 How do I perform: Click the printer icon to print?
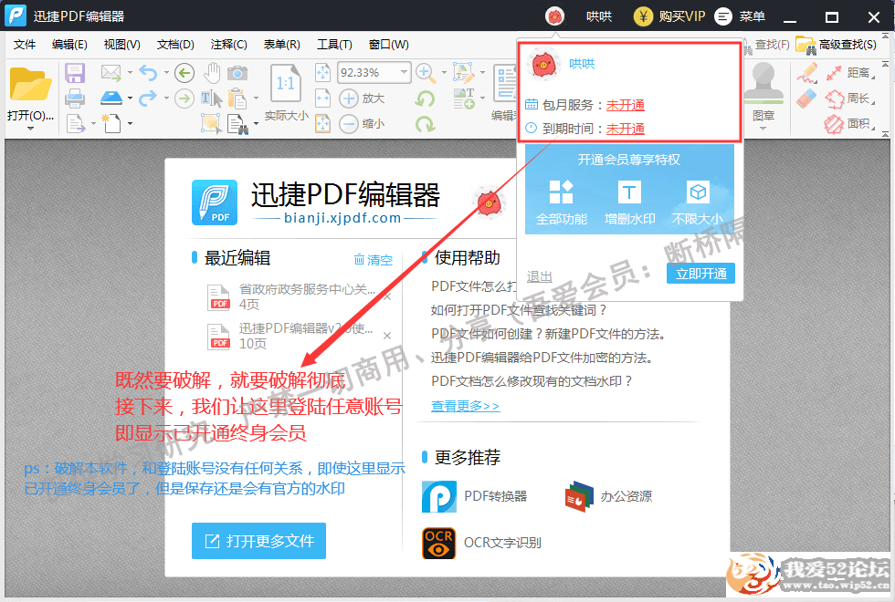click(75, 99)
